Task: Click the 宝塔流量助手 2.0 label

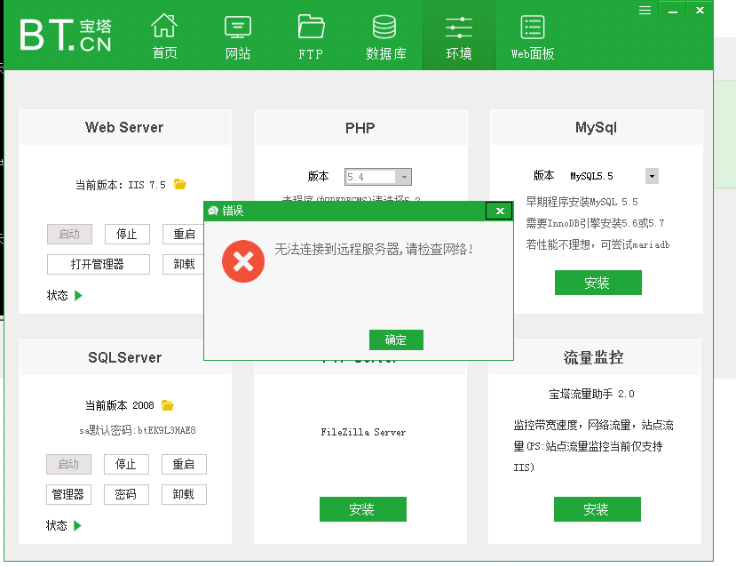Action: click(x=591, y=394)
